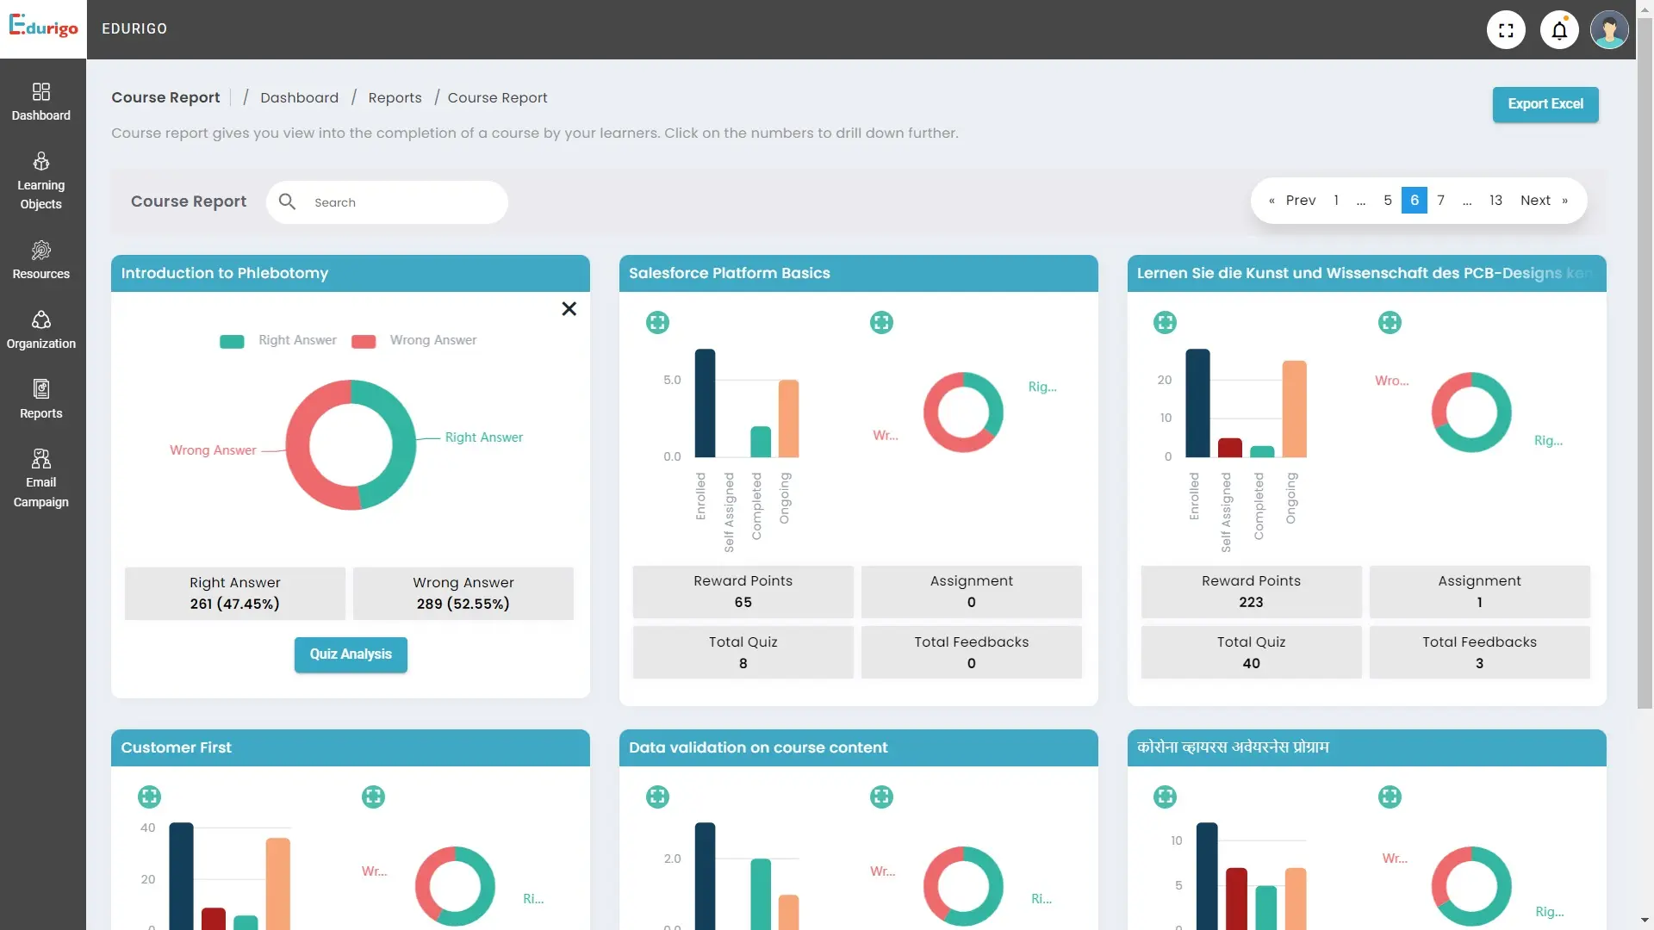Toggle the Wrong Answer legend item

(x=414, y=341)
